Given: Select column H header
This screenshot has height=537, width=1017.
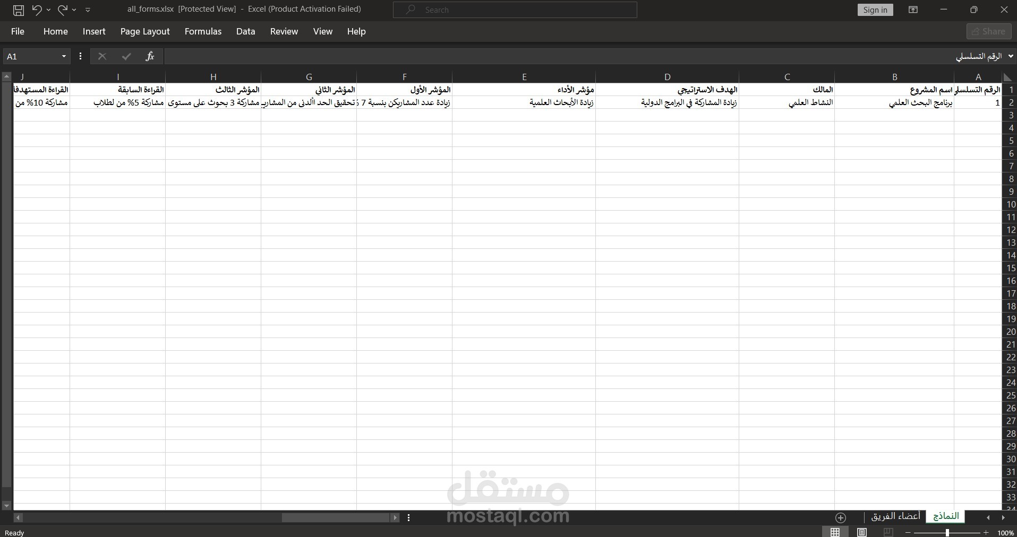Looking at the screenshot, I should (x=213, y=77).
